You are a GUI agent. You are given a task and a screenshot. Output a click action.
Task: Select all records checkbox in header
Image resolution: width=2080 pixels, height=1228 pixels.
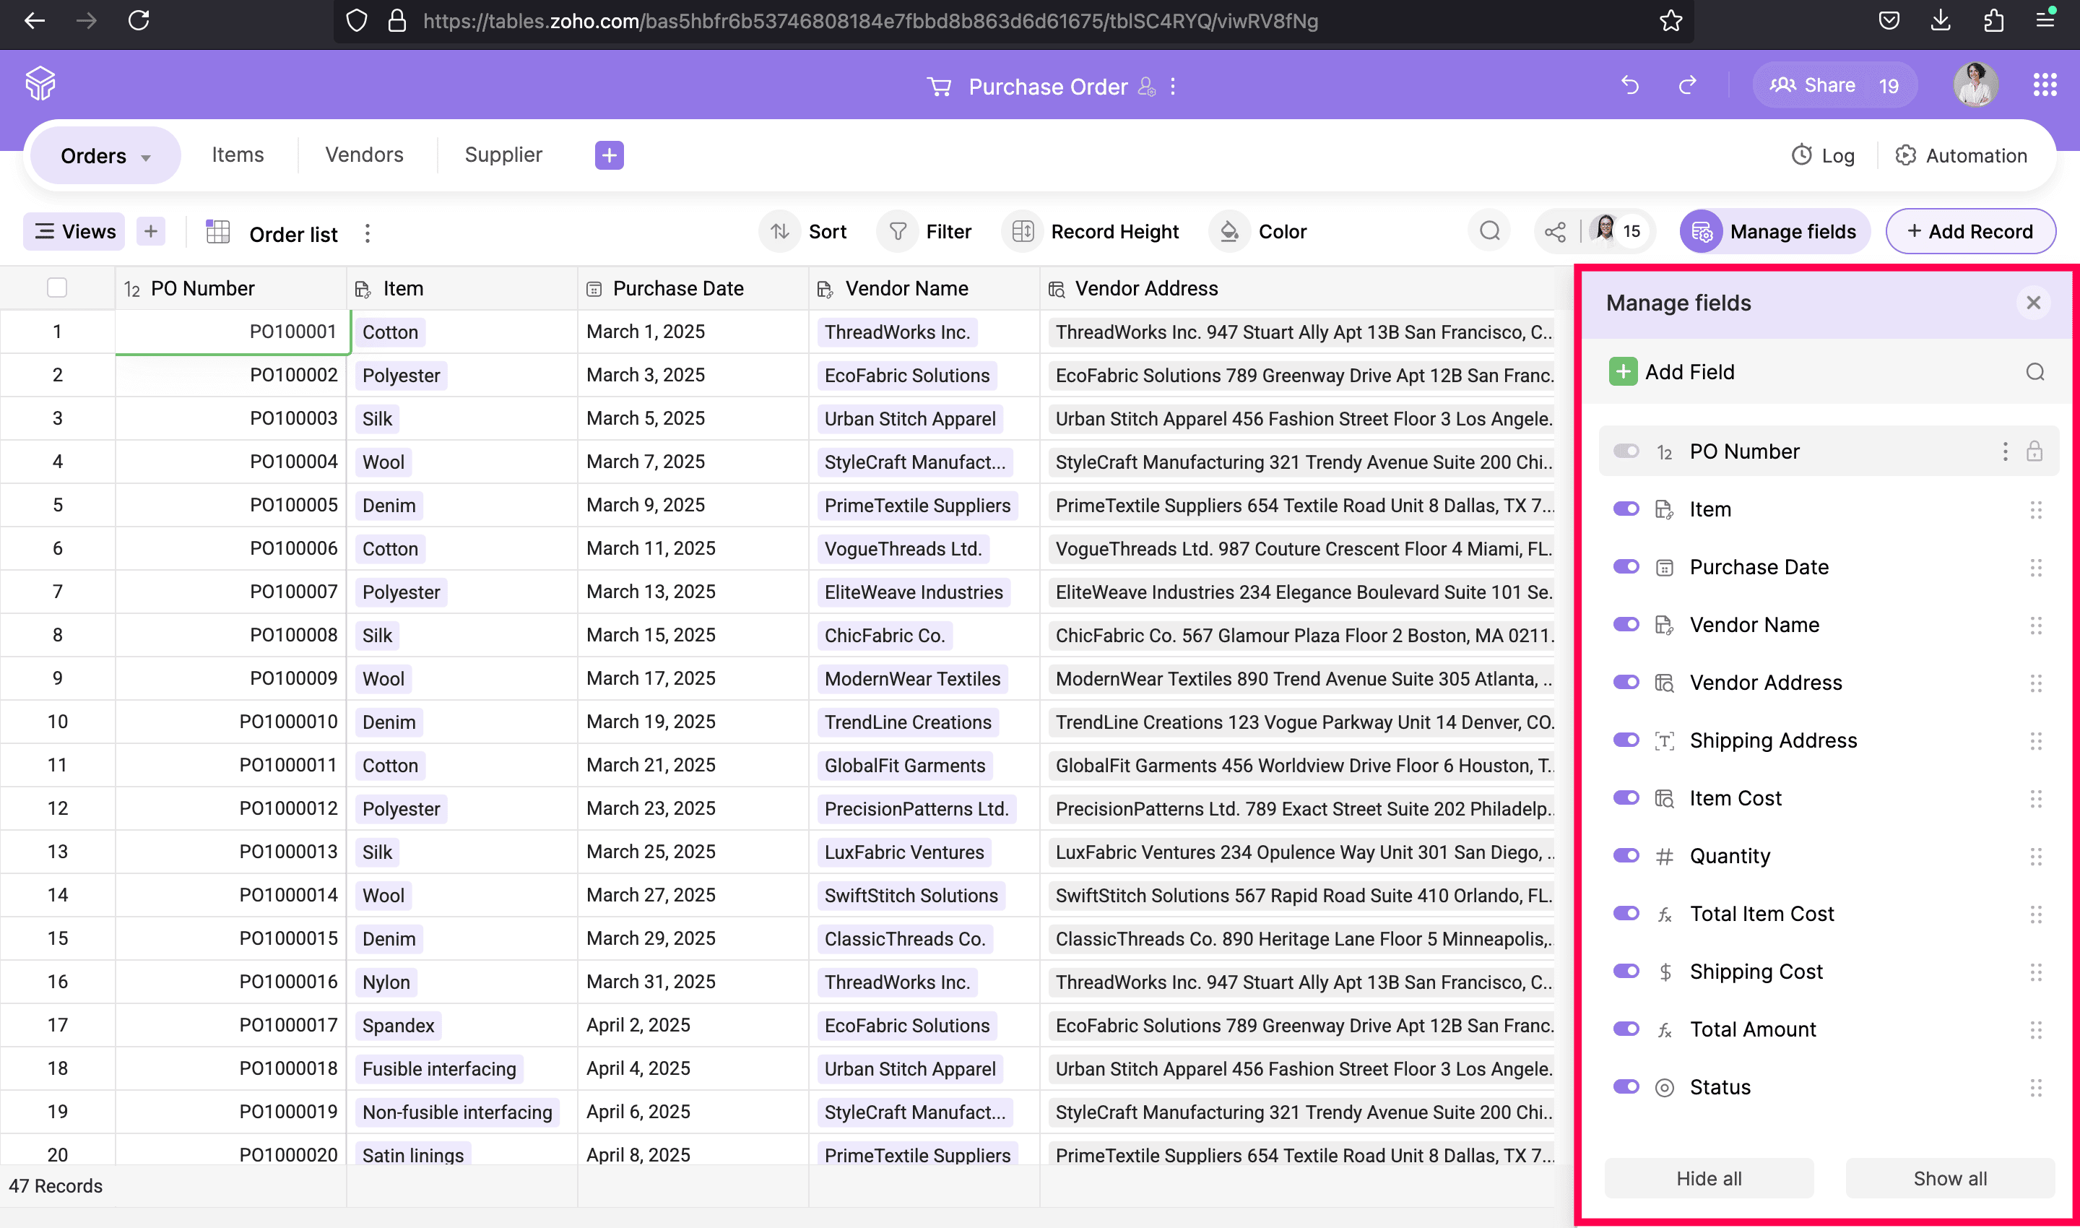tap(57, 288)
